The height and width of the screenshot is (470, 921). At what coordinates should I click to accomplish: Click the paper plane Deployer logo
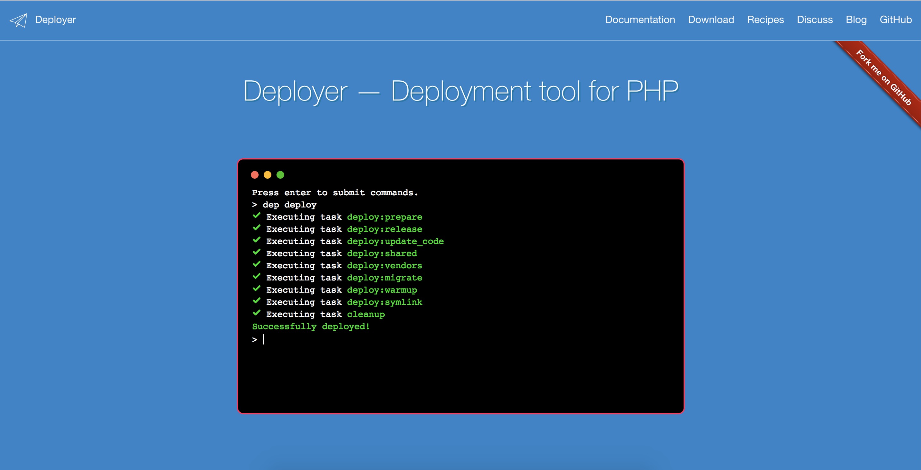tap(19, 20)
